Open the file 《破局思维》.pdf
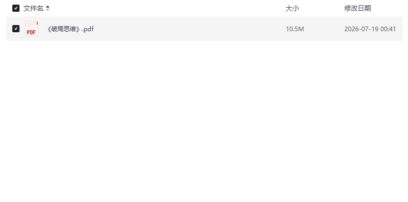 (x=70, y=29)
